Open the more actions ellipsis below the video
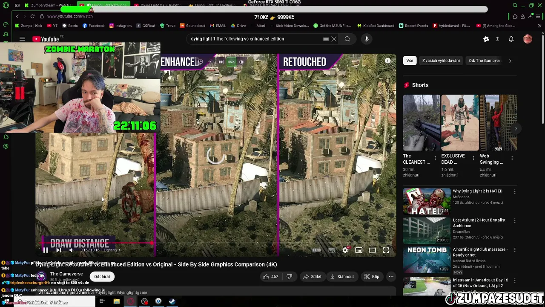This screenshot has height=307, width=545. pyautogui.click(x=391, y=277)
